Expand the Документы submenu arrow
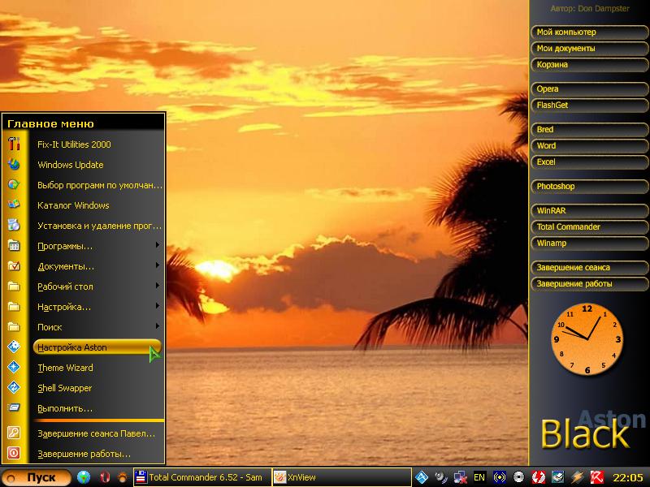The image size is (650, 487). pyautogui.click(x=158, y=265)
